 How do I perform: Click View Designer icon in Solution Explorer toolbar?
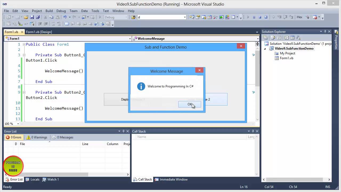pos(292,38)
